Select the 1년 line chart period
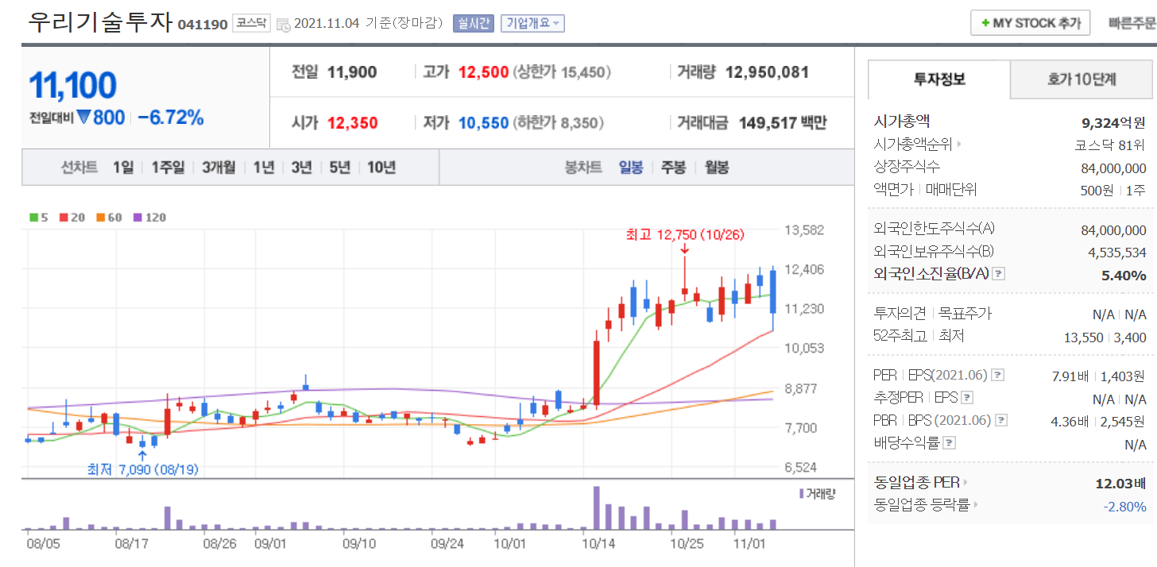Image resolution: width=1157 pixels, height=567 pixels. [x=264, y=168]
